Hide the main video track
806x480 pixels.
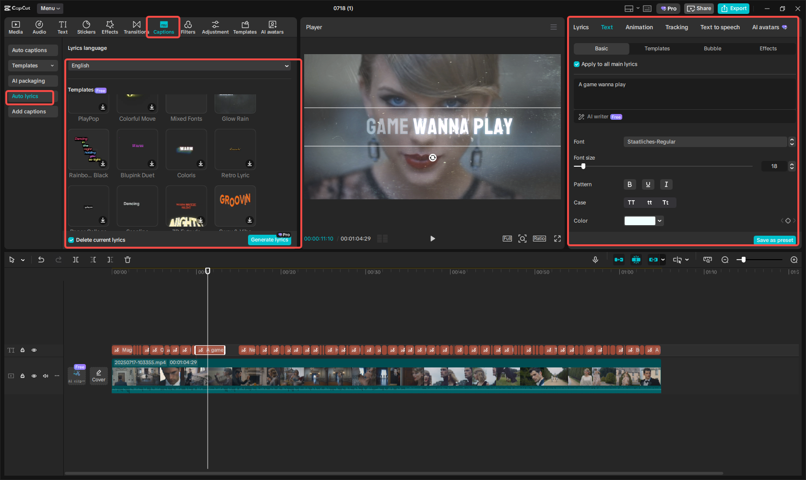tap(34, 376)
